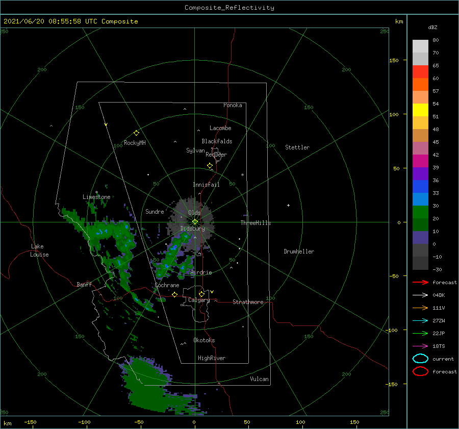
Task: Click the Sylvan label
Action: coord(195,150)
